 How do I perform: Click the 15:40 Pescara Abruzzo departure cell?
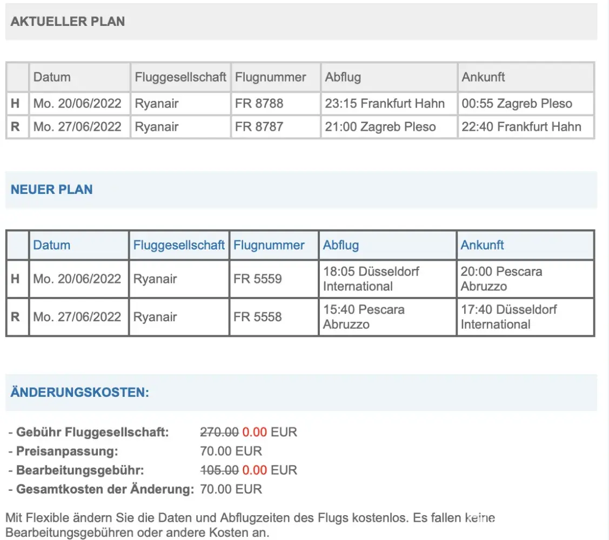coord(364,316)
